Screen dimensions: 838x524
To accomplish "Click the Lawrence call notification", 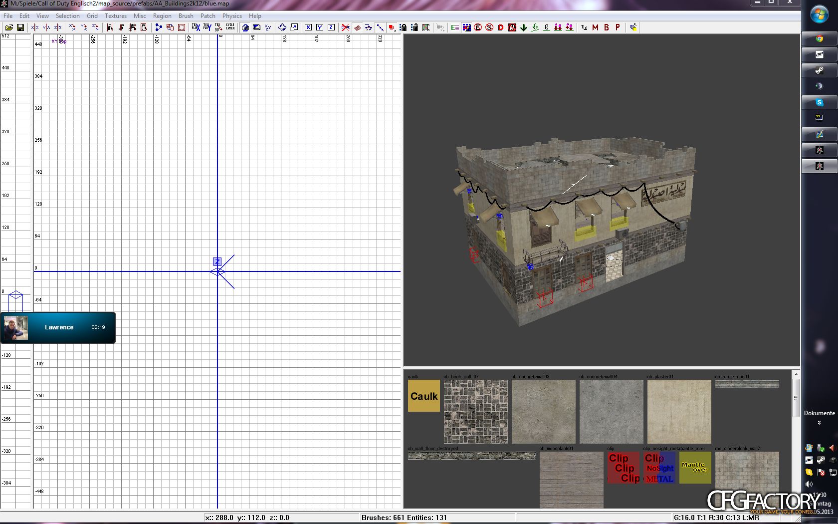I will [58, 327].
